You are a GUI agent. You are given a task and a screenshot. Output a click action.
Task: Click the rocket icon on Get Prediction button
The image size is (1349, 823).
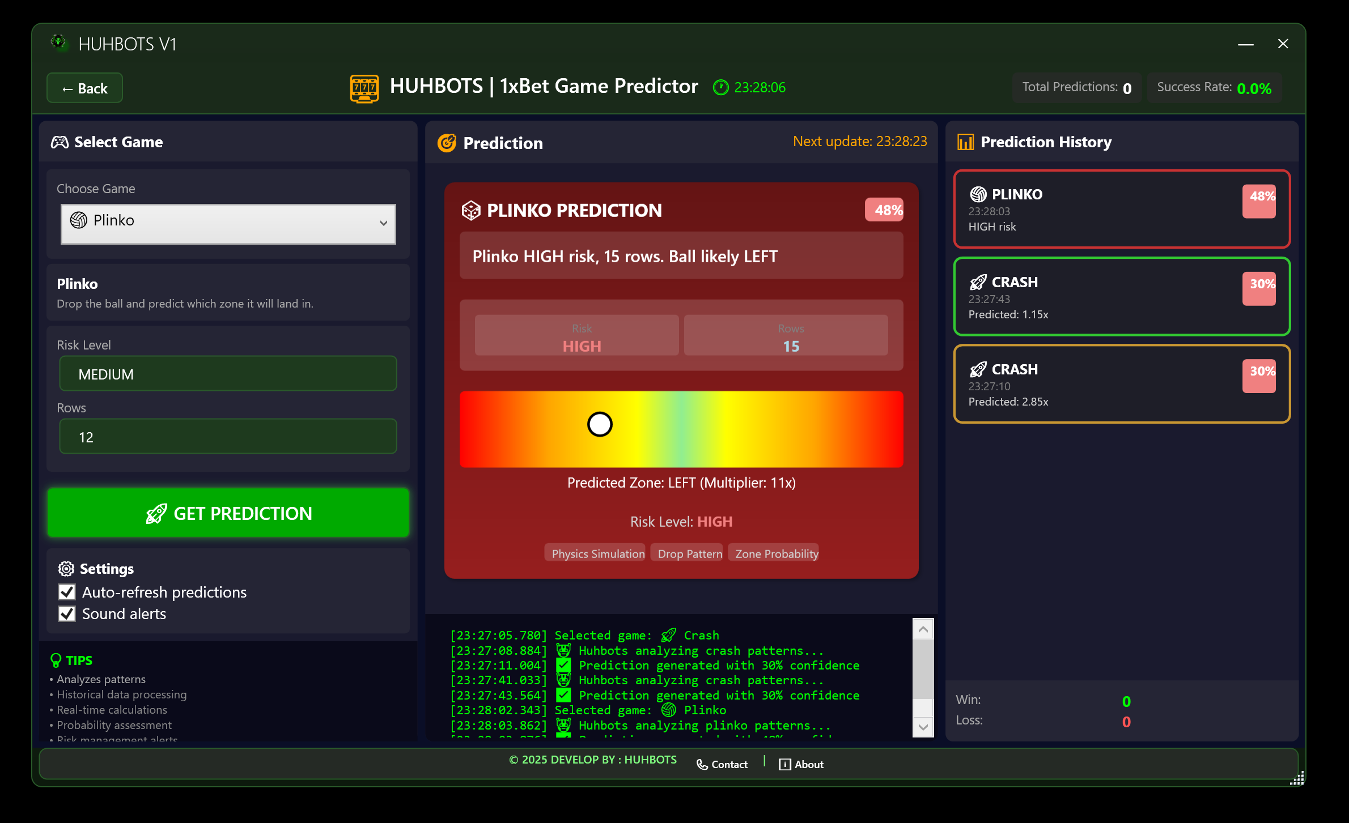coord(156,514)
